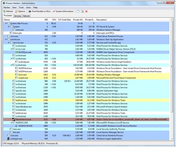Open Find Handles or DLLs
Image resolution: width=177 pixels, height=148 pixels.
tap(40, 12)
